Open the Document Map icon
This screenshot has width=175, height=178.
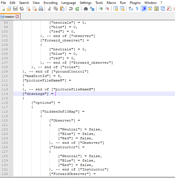pyautogui.click(x=156, y=9)
